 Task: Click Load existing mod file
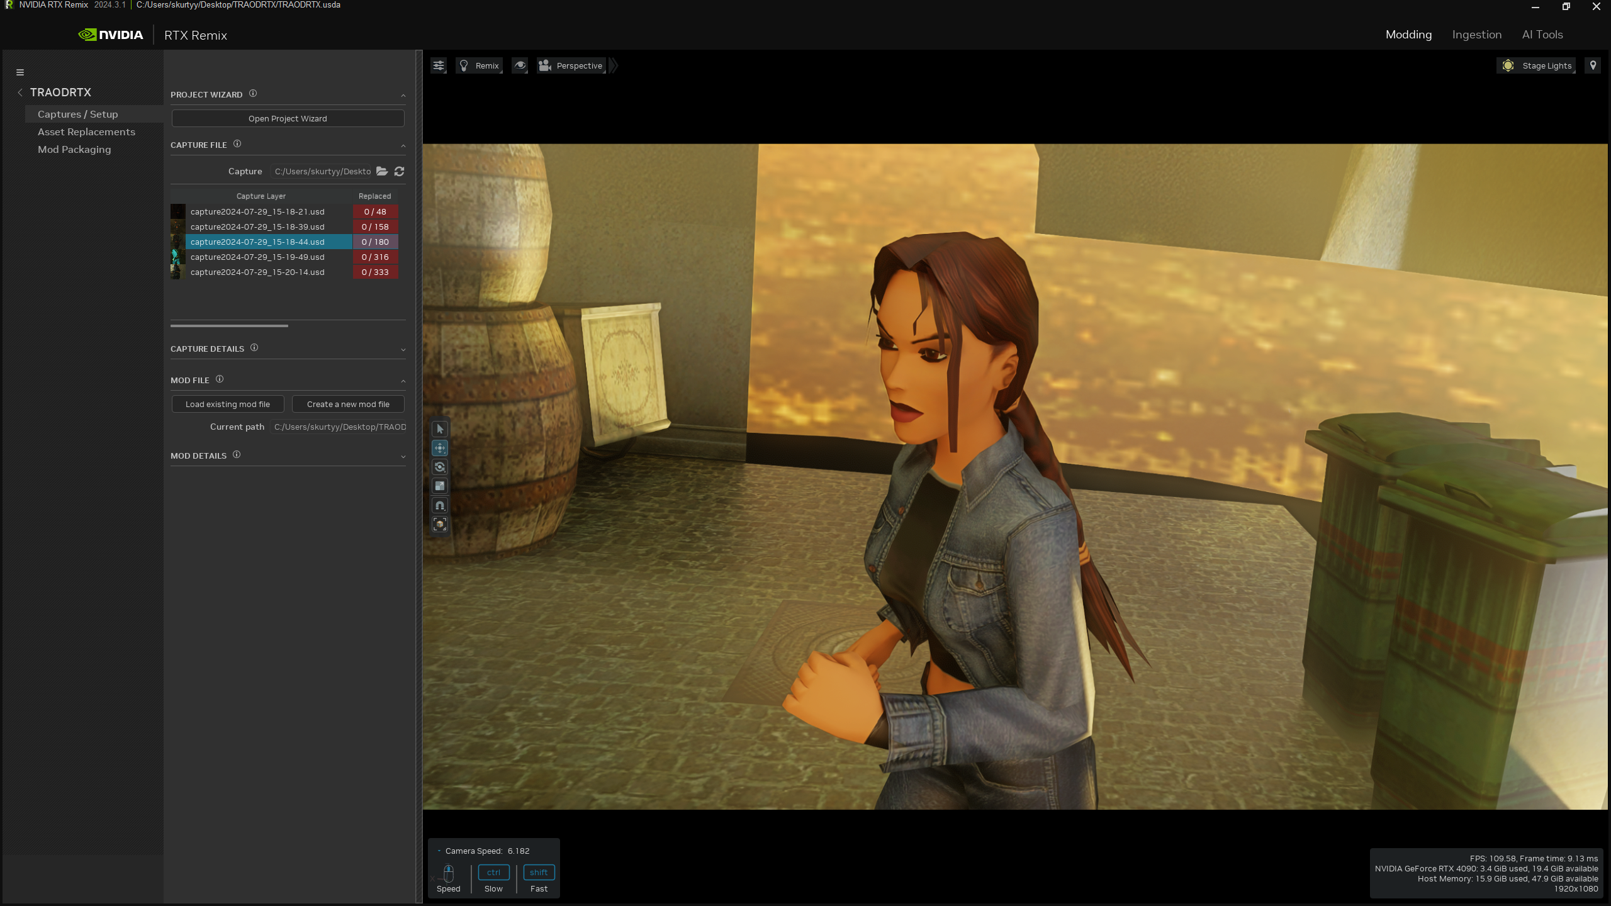pos(228,404)
